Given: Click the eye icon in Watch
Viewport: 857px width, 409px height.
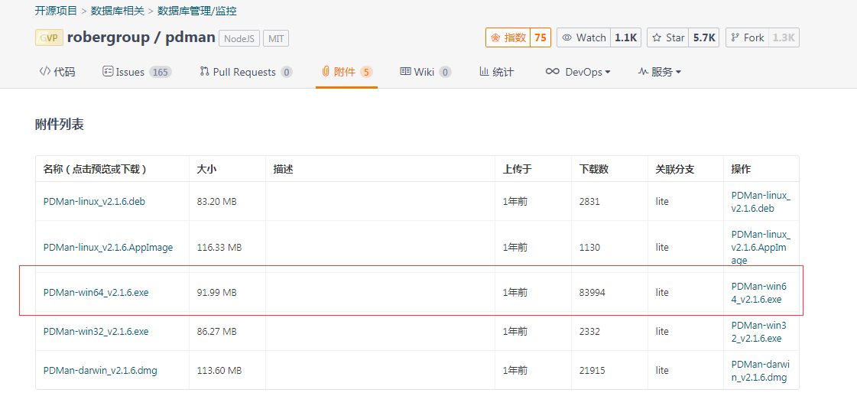Looking at the screenshot, I should tap(567, 37).
